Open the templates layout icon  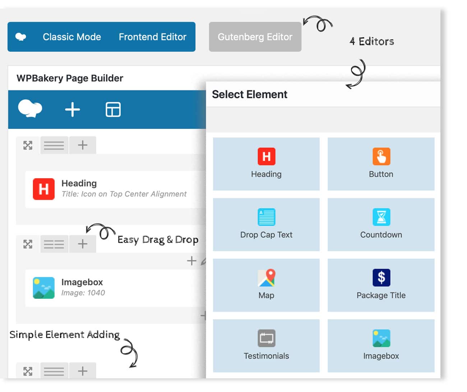[113, 109]
